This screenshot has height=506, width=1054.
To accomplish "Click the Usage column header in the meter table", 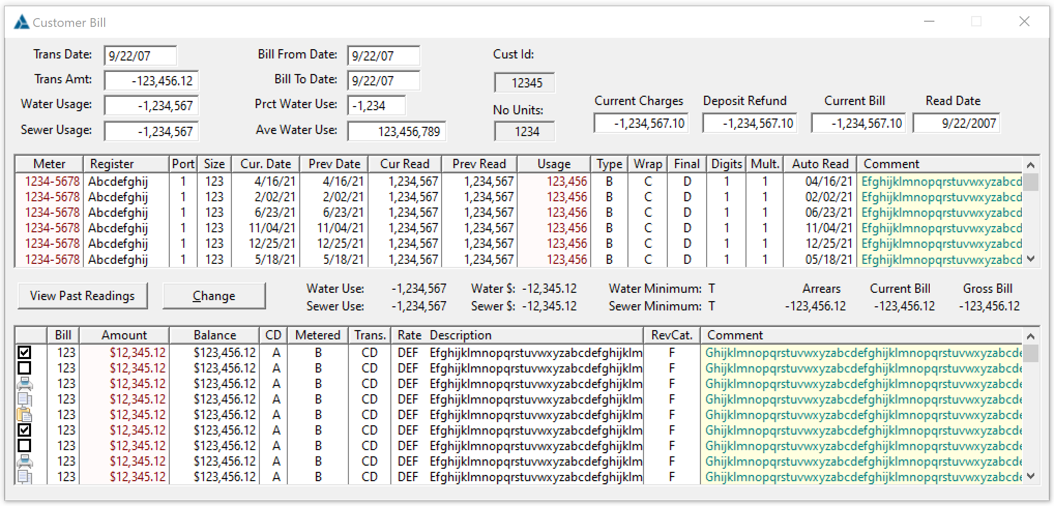I will [553, 164].
